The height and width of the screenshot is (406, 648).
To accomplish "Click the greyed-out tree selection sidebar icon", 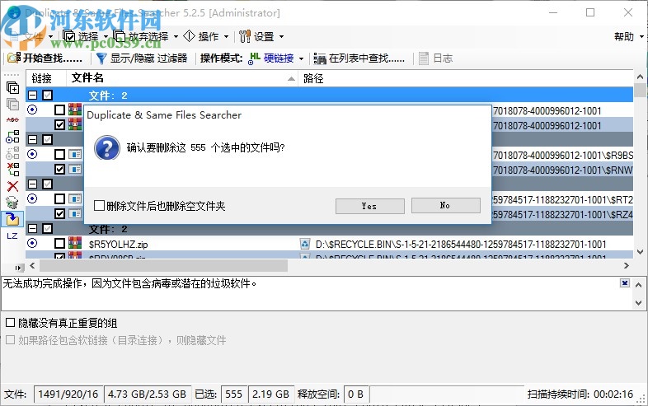I will 12,153.
